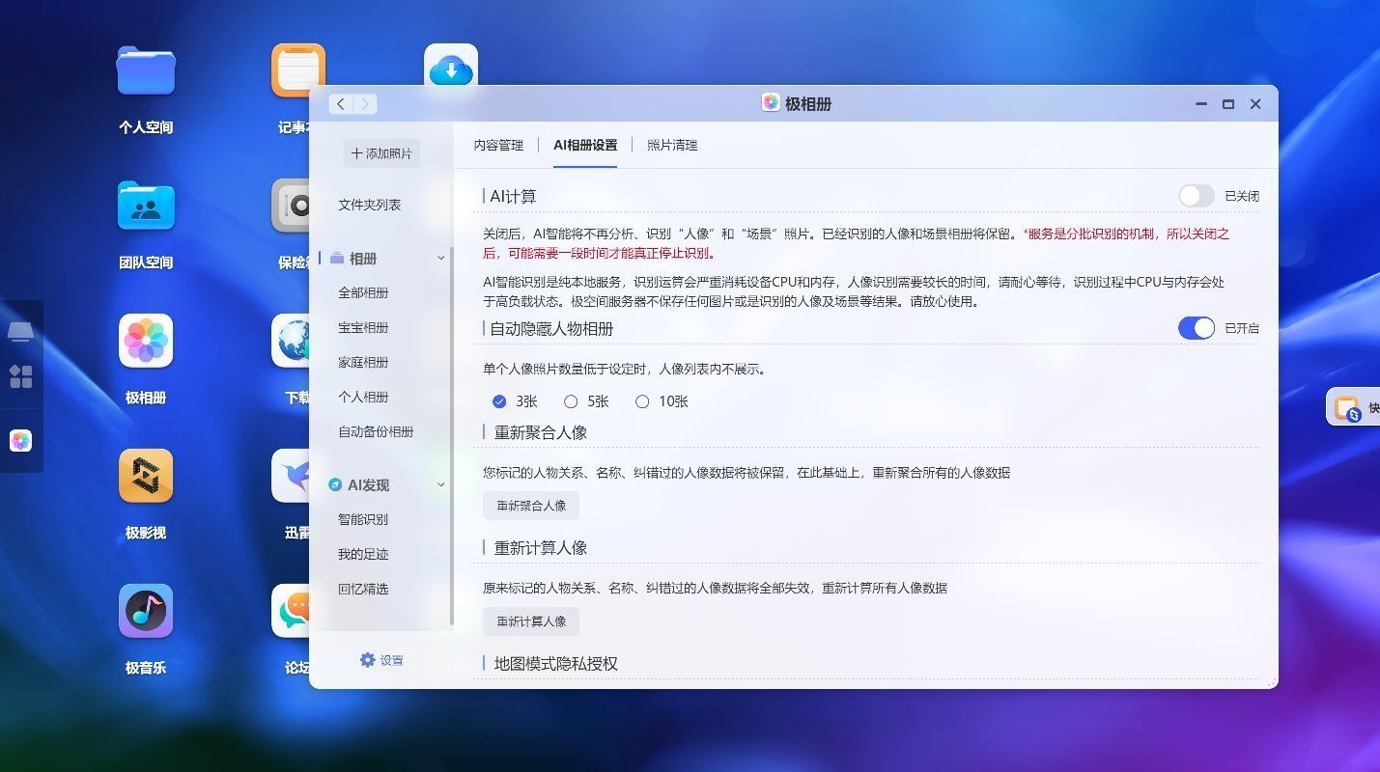Open 家庭相册 in the sidebar
This screenshot has width=1380, height=772.
pyautogui.click(x=363, y=363)
